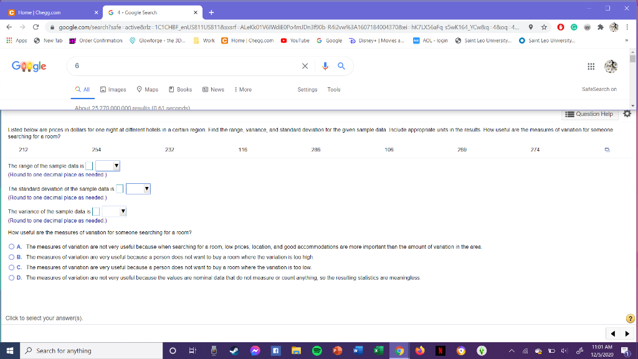This screenshot has height=359, width=638.
Task: Click the standard deviation value input box
Action: click(x=120, y=189)
